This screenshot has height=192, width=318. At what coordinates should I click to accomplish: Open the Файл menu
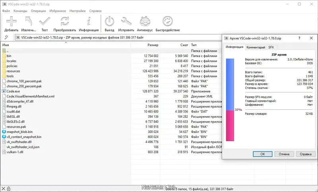click(6, 11)
